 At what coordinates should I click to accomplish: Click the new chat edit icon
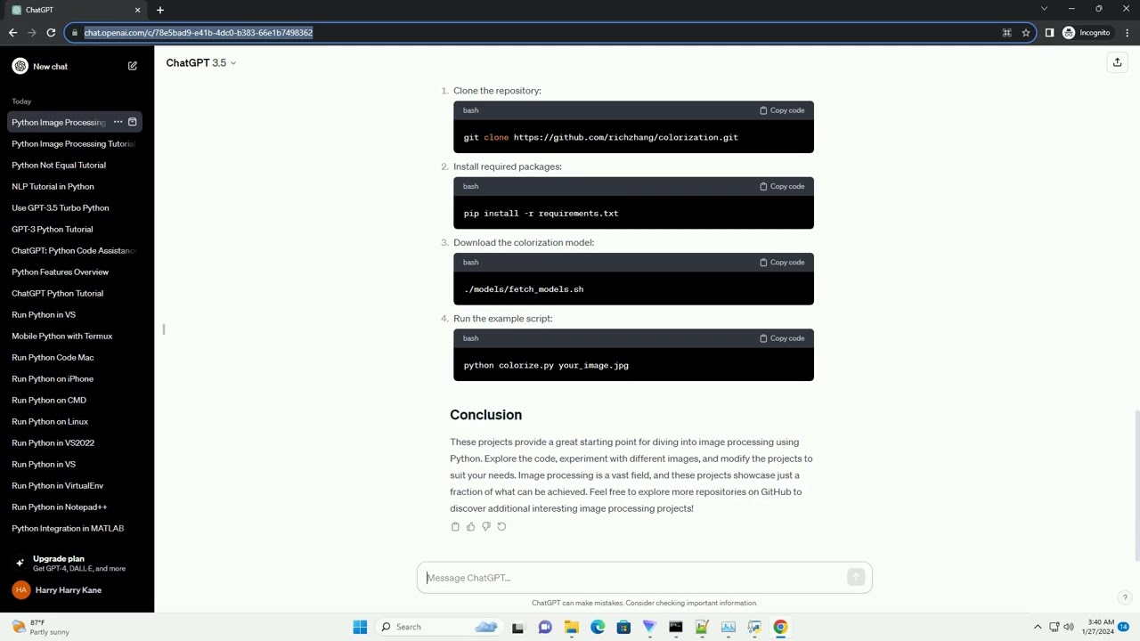pyautogui.click(x=133, y=66)
